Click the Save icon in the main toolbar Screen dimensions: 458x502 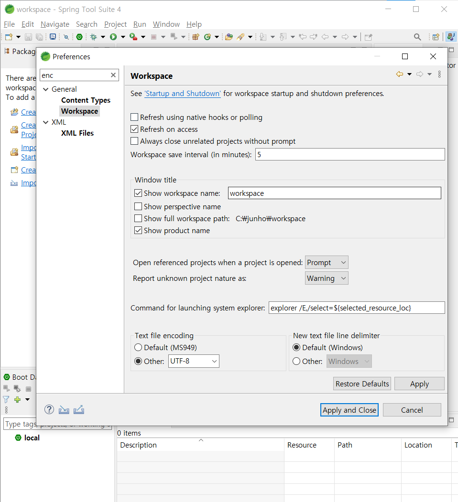(x=29, y=37)
